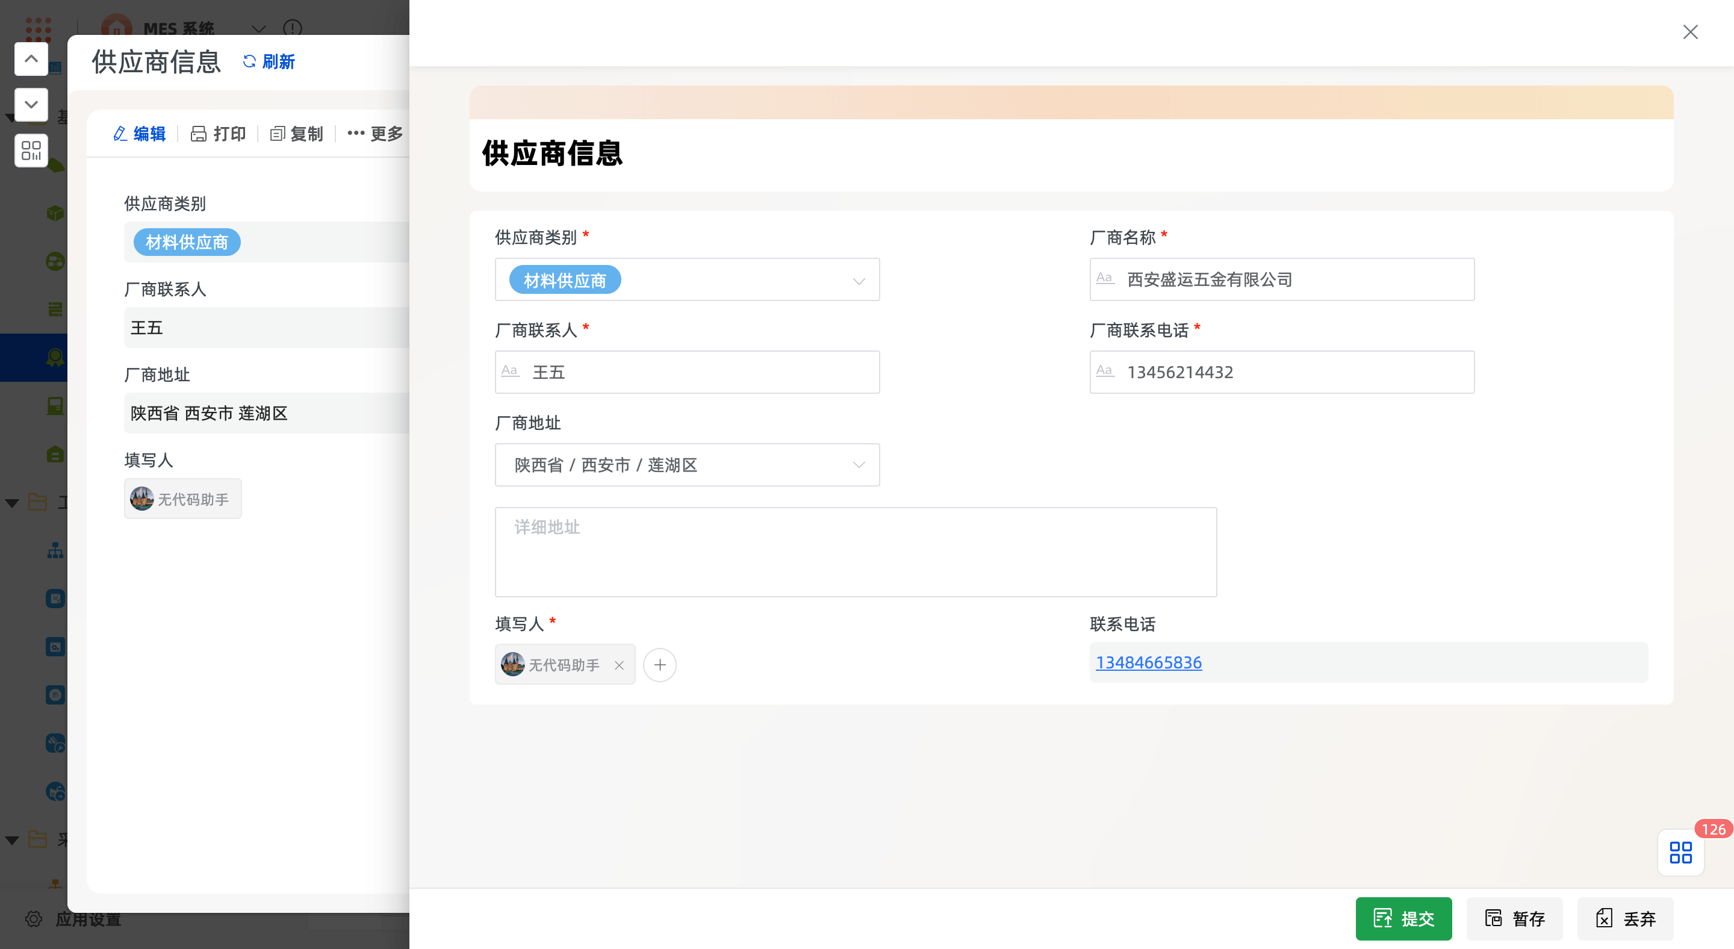Discard the form with 丢弃
This screenshot has width=1734, height=949.
[x=1625, y=918]
